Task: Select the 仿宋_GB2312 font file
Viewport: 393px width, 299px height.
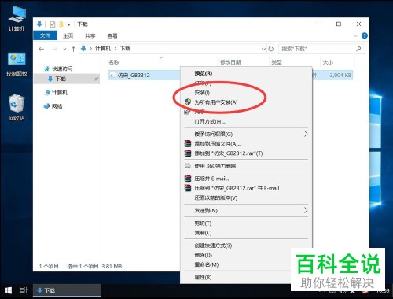Action: [134, 75]
